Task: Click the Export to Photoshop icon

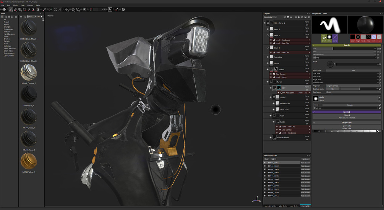Action: pos(110,9)
